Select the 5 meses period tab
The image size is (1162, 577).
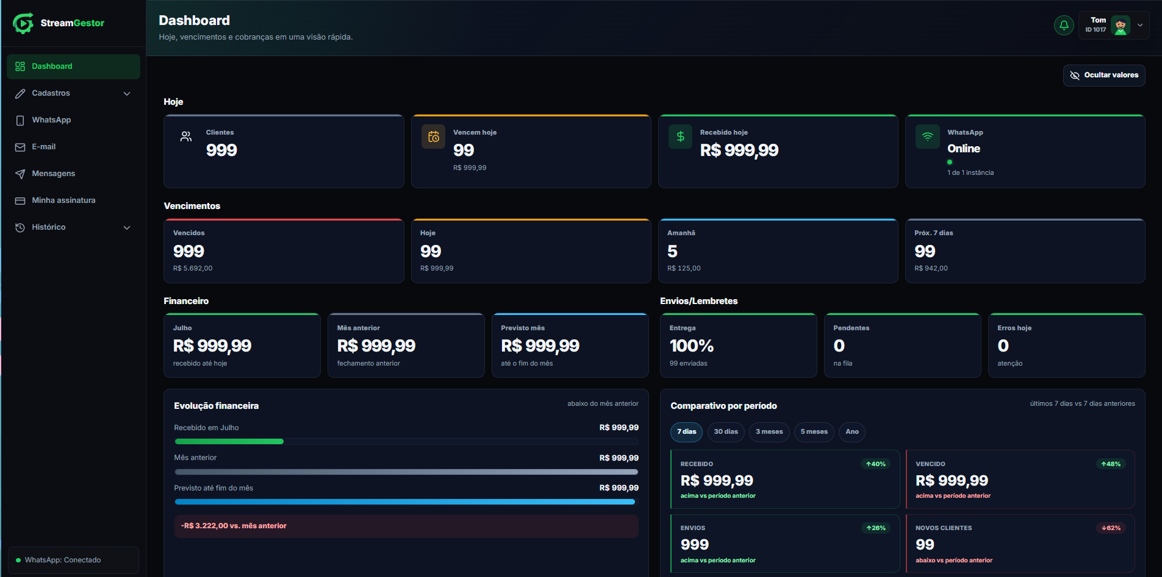[814, 432]
